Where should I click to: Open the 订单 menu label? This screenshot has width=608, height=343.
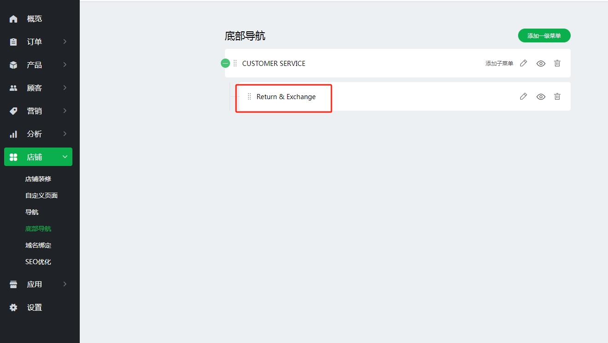click(x=35, y=42)
